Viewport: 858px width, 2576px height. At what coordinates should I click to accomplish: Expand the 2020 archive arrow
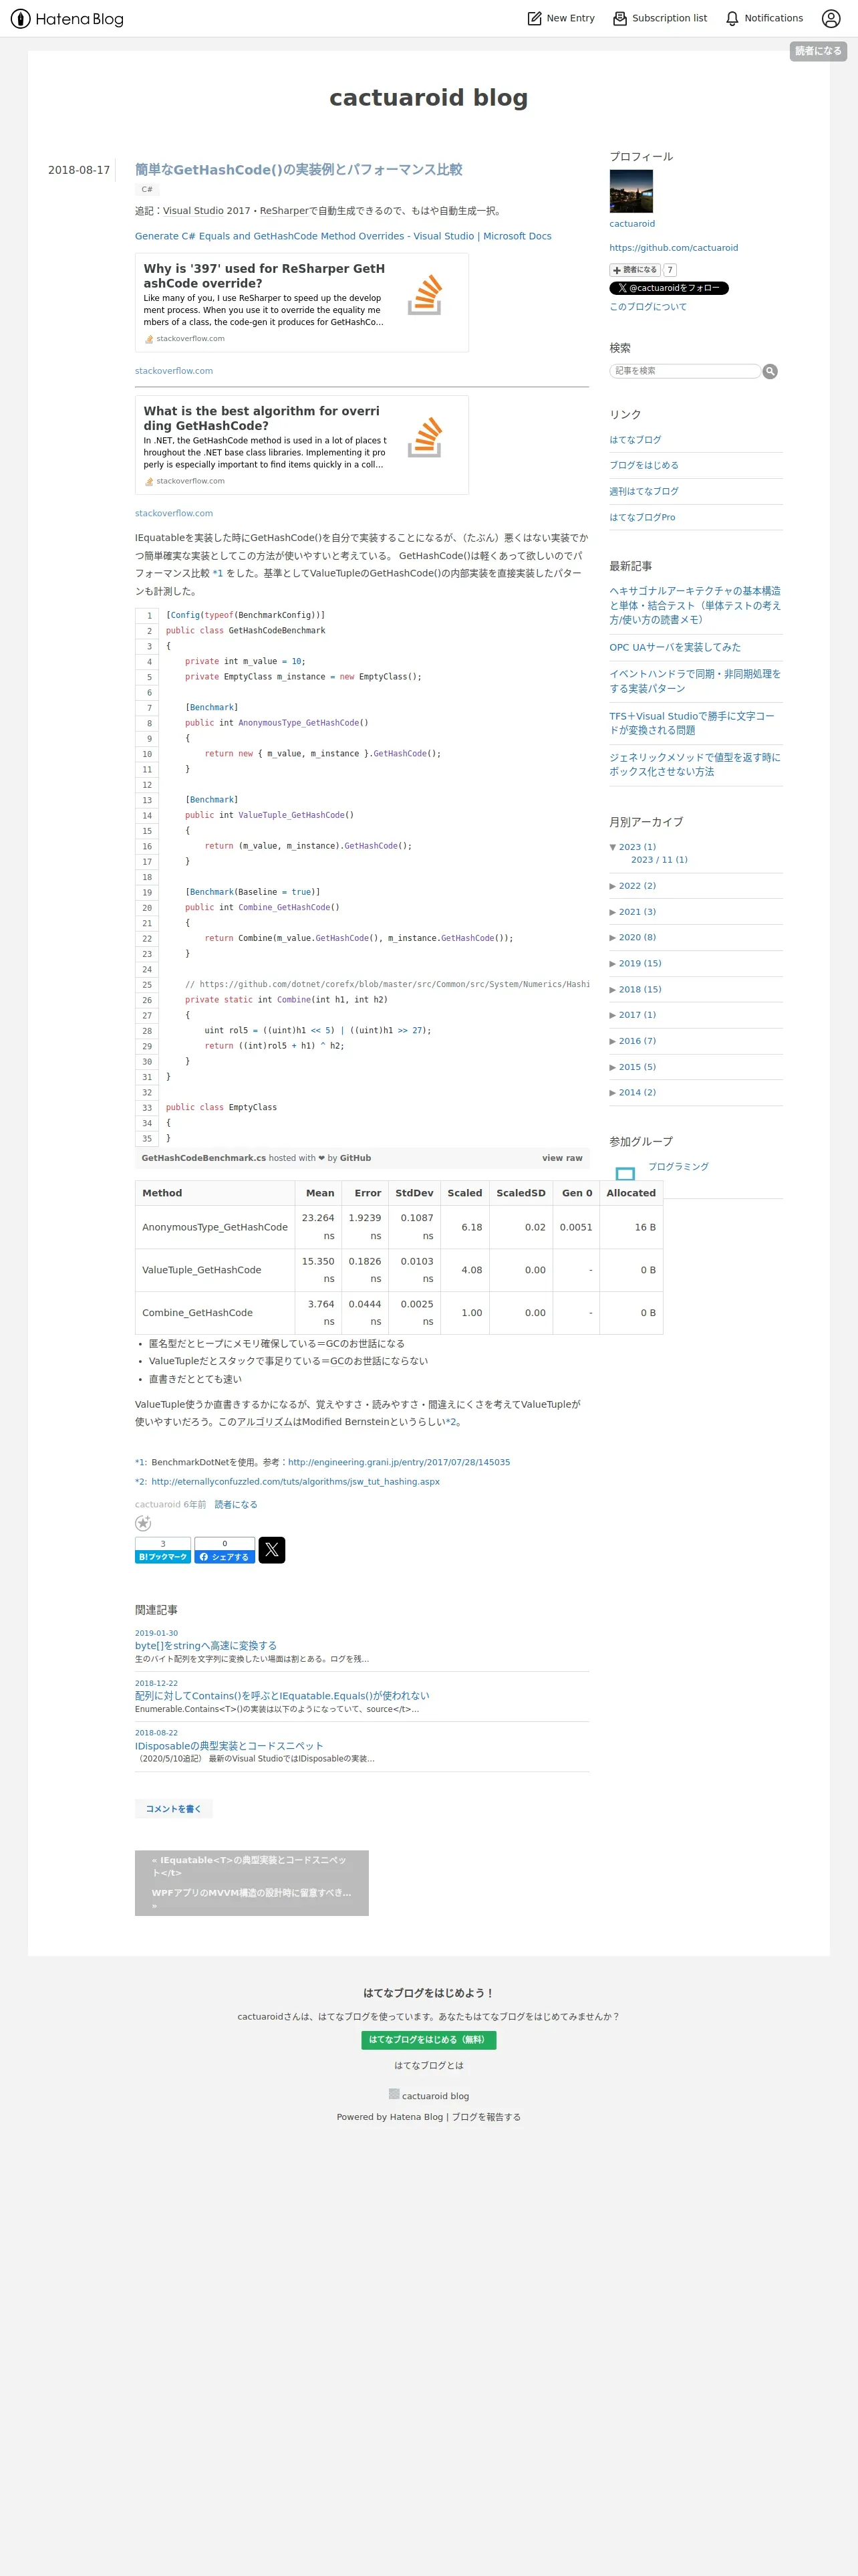pyautogui.click(x=612, y=938)
